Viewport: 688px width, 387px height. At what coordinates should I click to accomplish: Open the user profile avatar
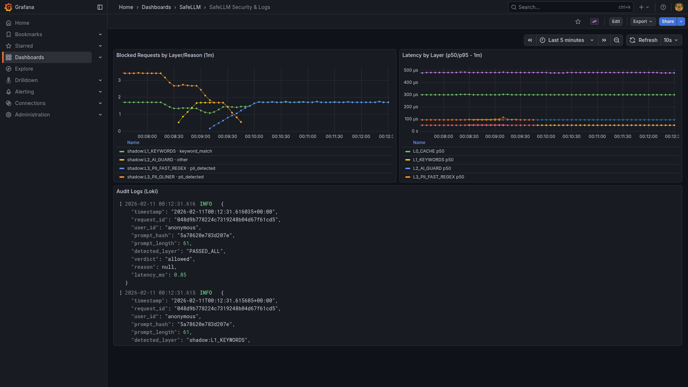pos(679,7)
